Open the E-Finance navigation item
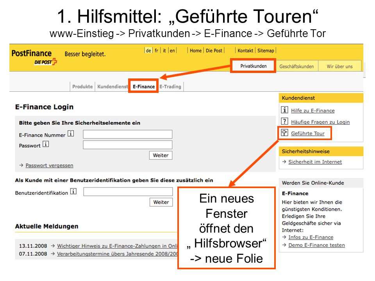Image resolution: width=375 pixels, height=281 pixels. [144, 87]
